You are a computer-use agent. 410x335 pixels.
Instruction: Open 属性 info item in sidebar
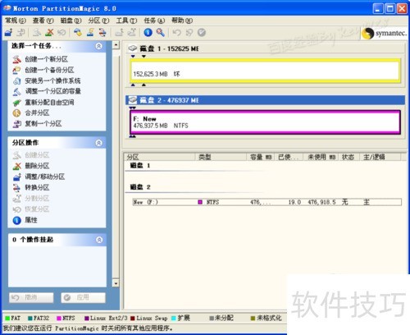(x=31, y=220)
